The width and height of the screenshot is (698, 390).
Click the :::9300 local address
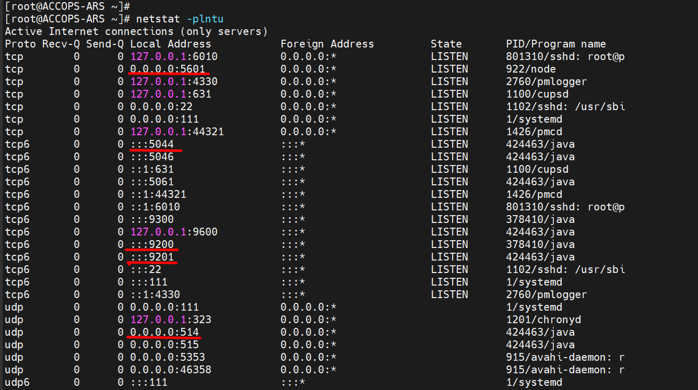pos(152,219)
